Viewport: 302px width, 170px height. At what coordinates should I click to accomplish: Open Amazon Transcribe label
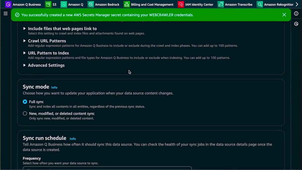tap(239, 5)
